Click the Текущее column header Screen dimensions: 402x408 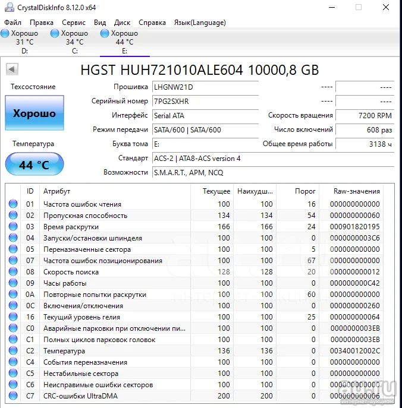point(212,191)
